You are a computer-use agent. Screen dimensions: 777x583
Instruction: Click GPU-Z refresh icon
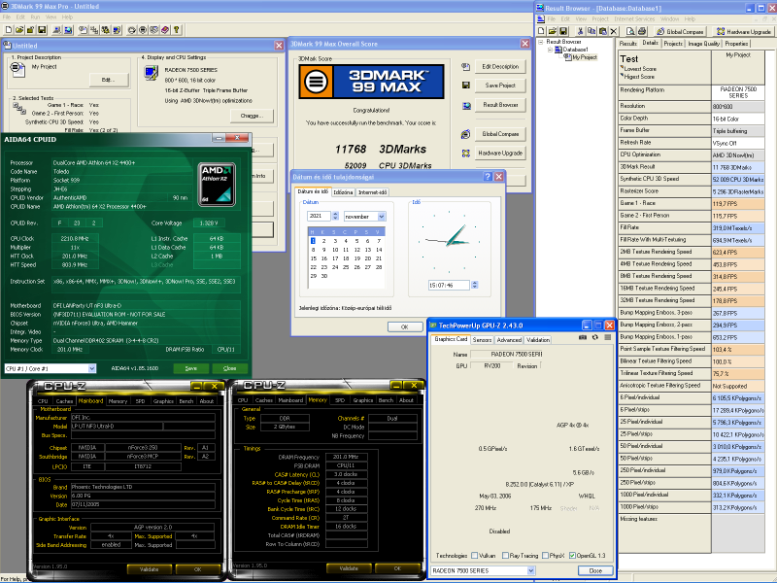point(595,337)
